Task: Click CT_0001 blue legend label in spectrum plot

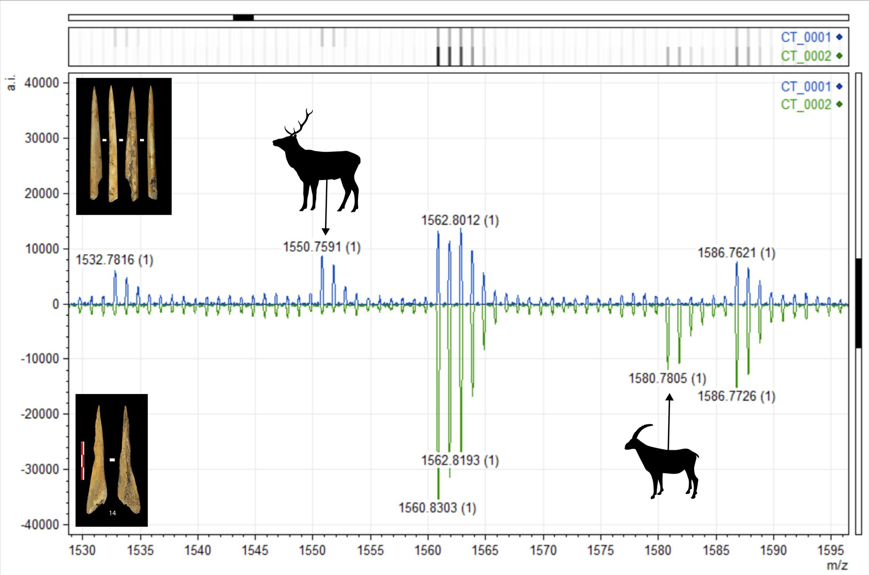Action: (x=805, y=87)
